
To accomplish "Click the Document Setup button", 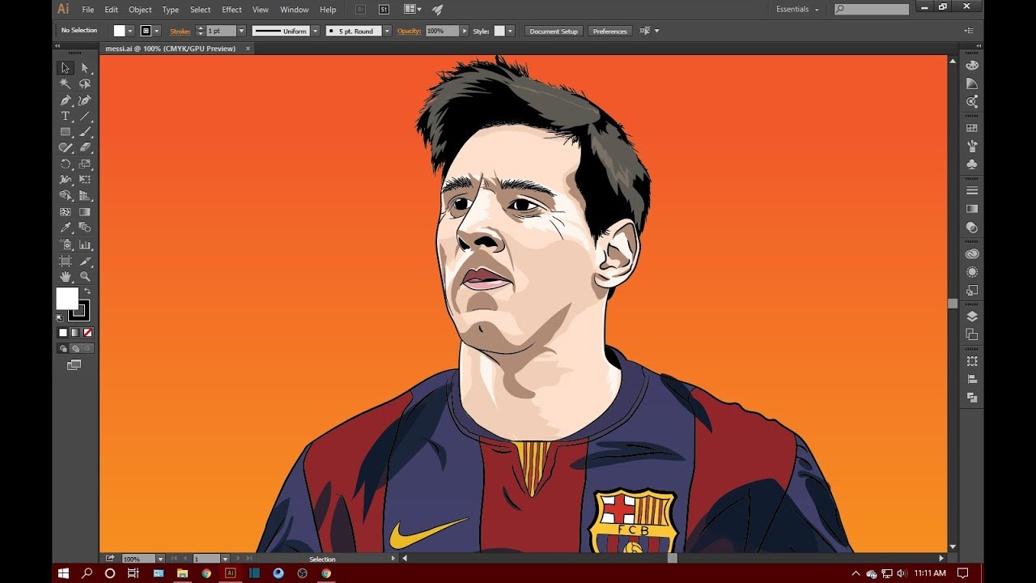I will (554, 31).
